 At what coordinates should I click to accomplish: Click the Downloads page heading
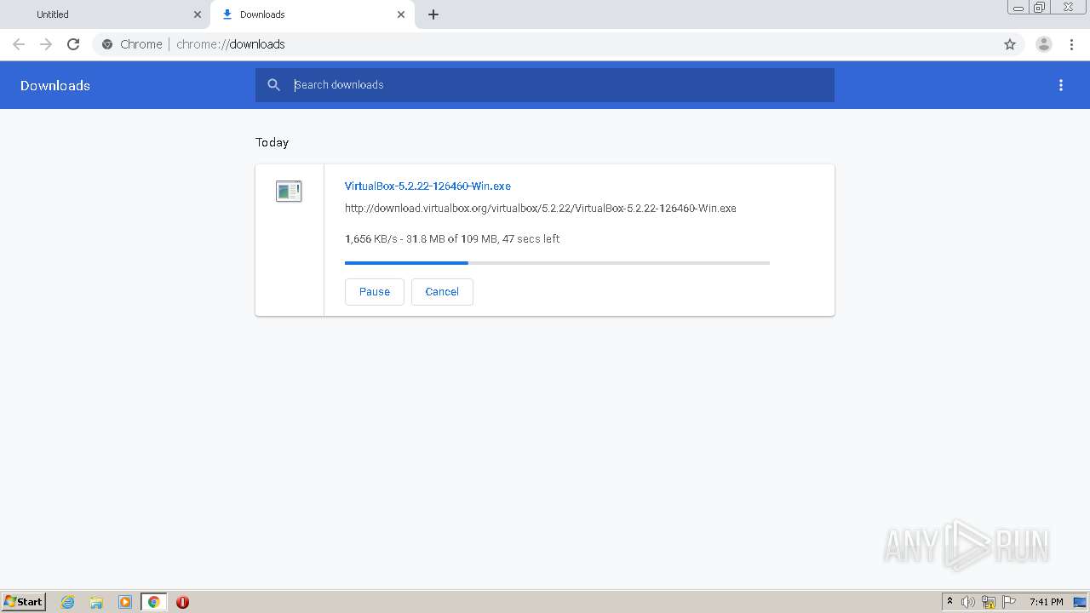coord(55,85)
